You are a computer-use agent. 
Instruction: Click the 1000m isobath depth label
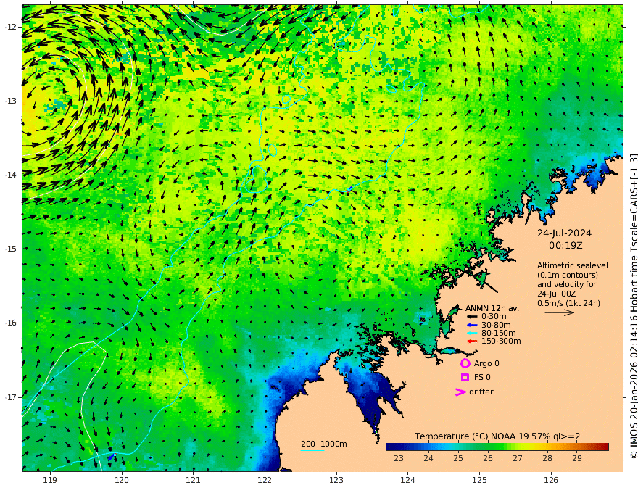333,444
